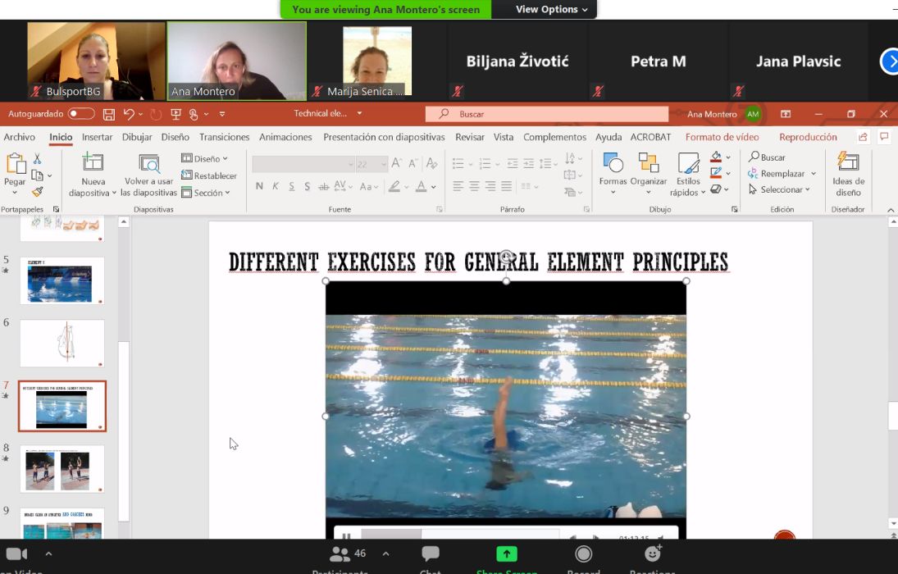Open the ribbon display options icon

[786, 114]
